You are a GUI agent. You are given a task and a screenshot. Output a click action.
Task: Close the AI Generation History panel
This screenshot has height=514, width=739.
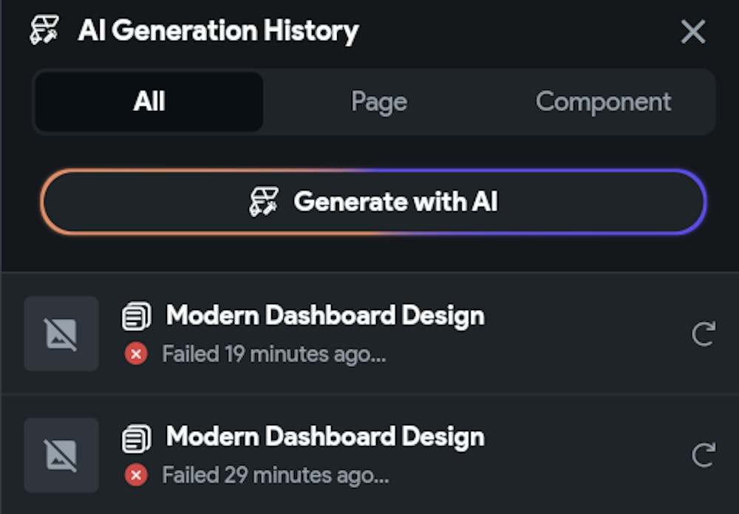[693, 32]
